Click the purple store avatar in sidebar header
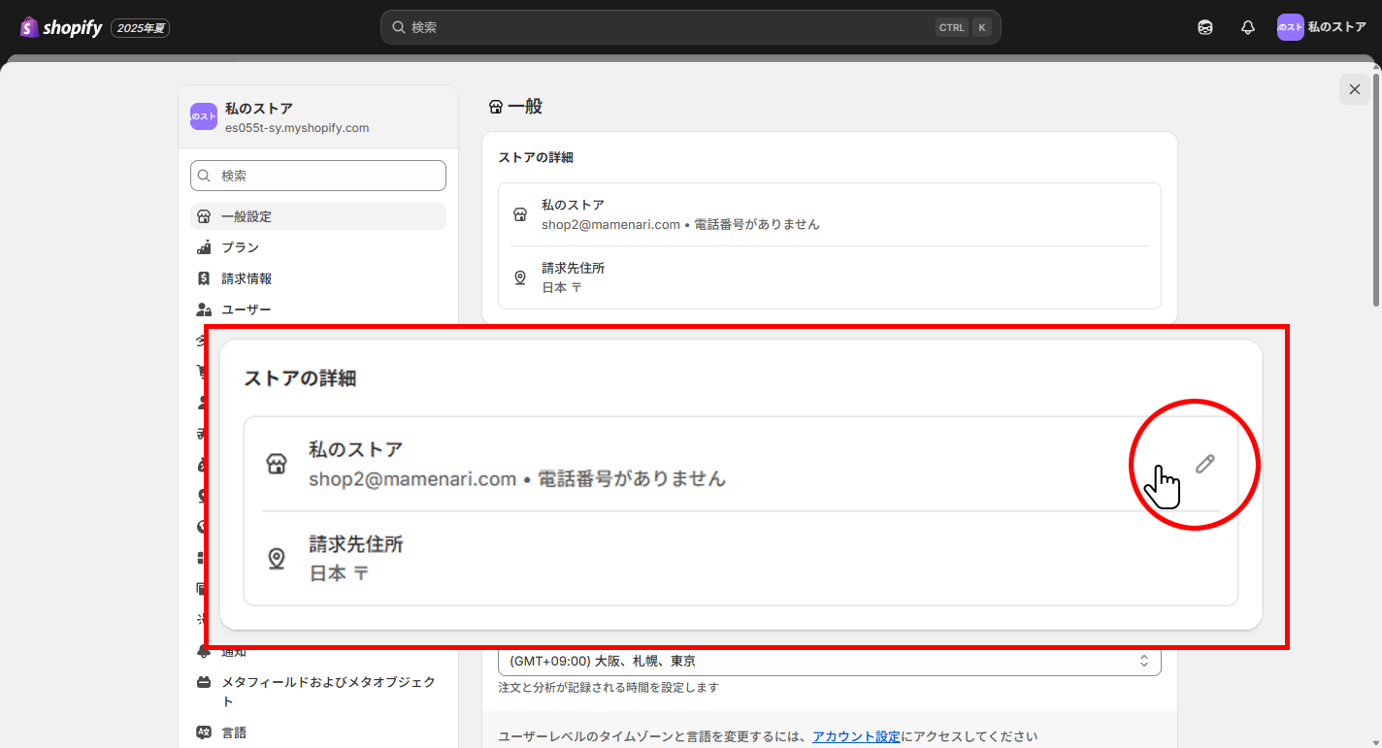The height and width of the screenshot is (748, 1382). 204,116
